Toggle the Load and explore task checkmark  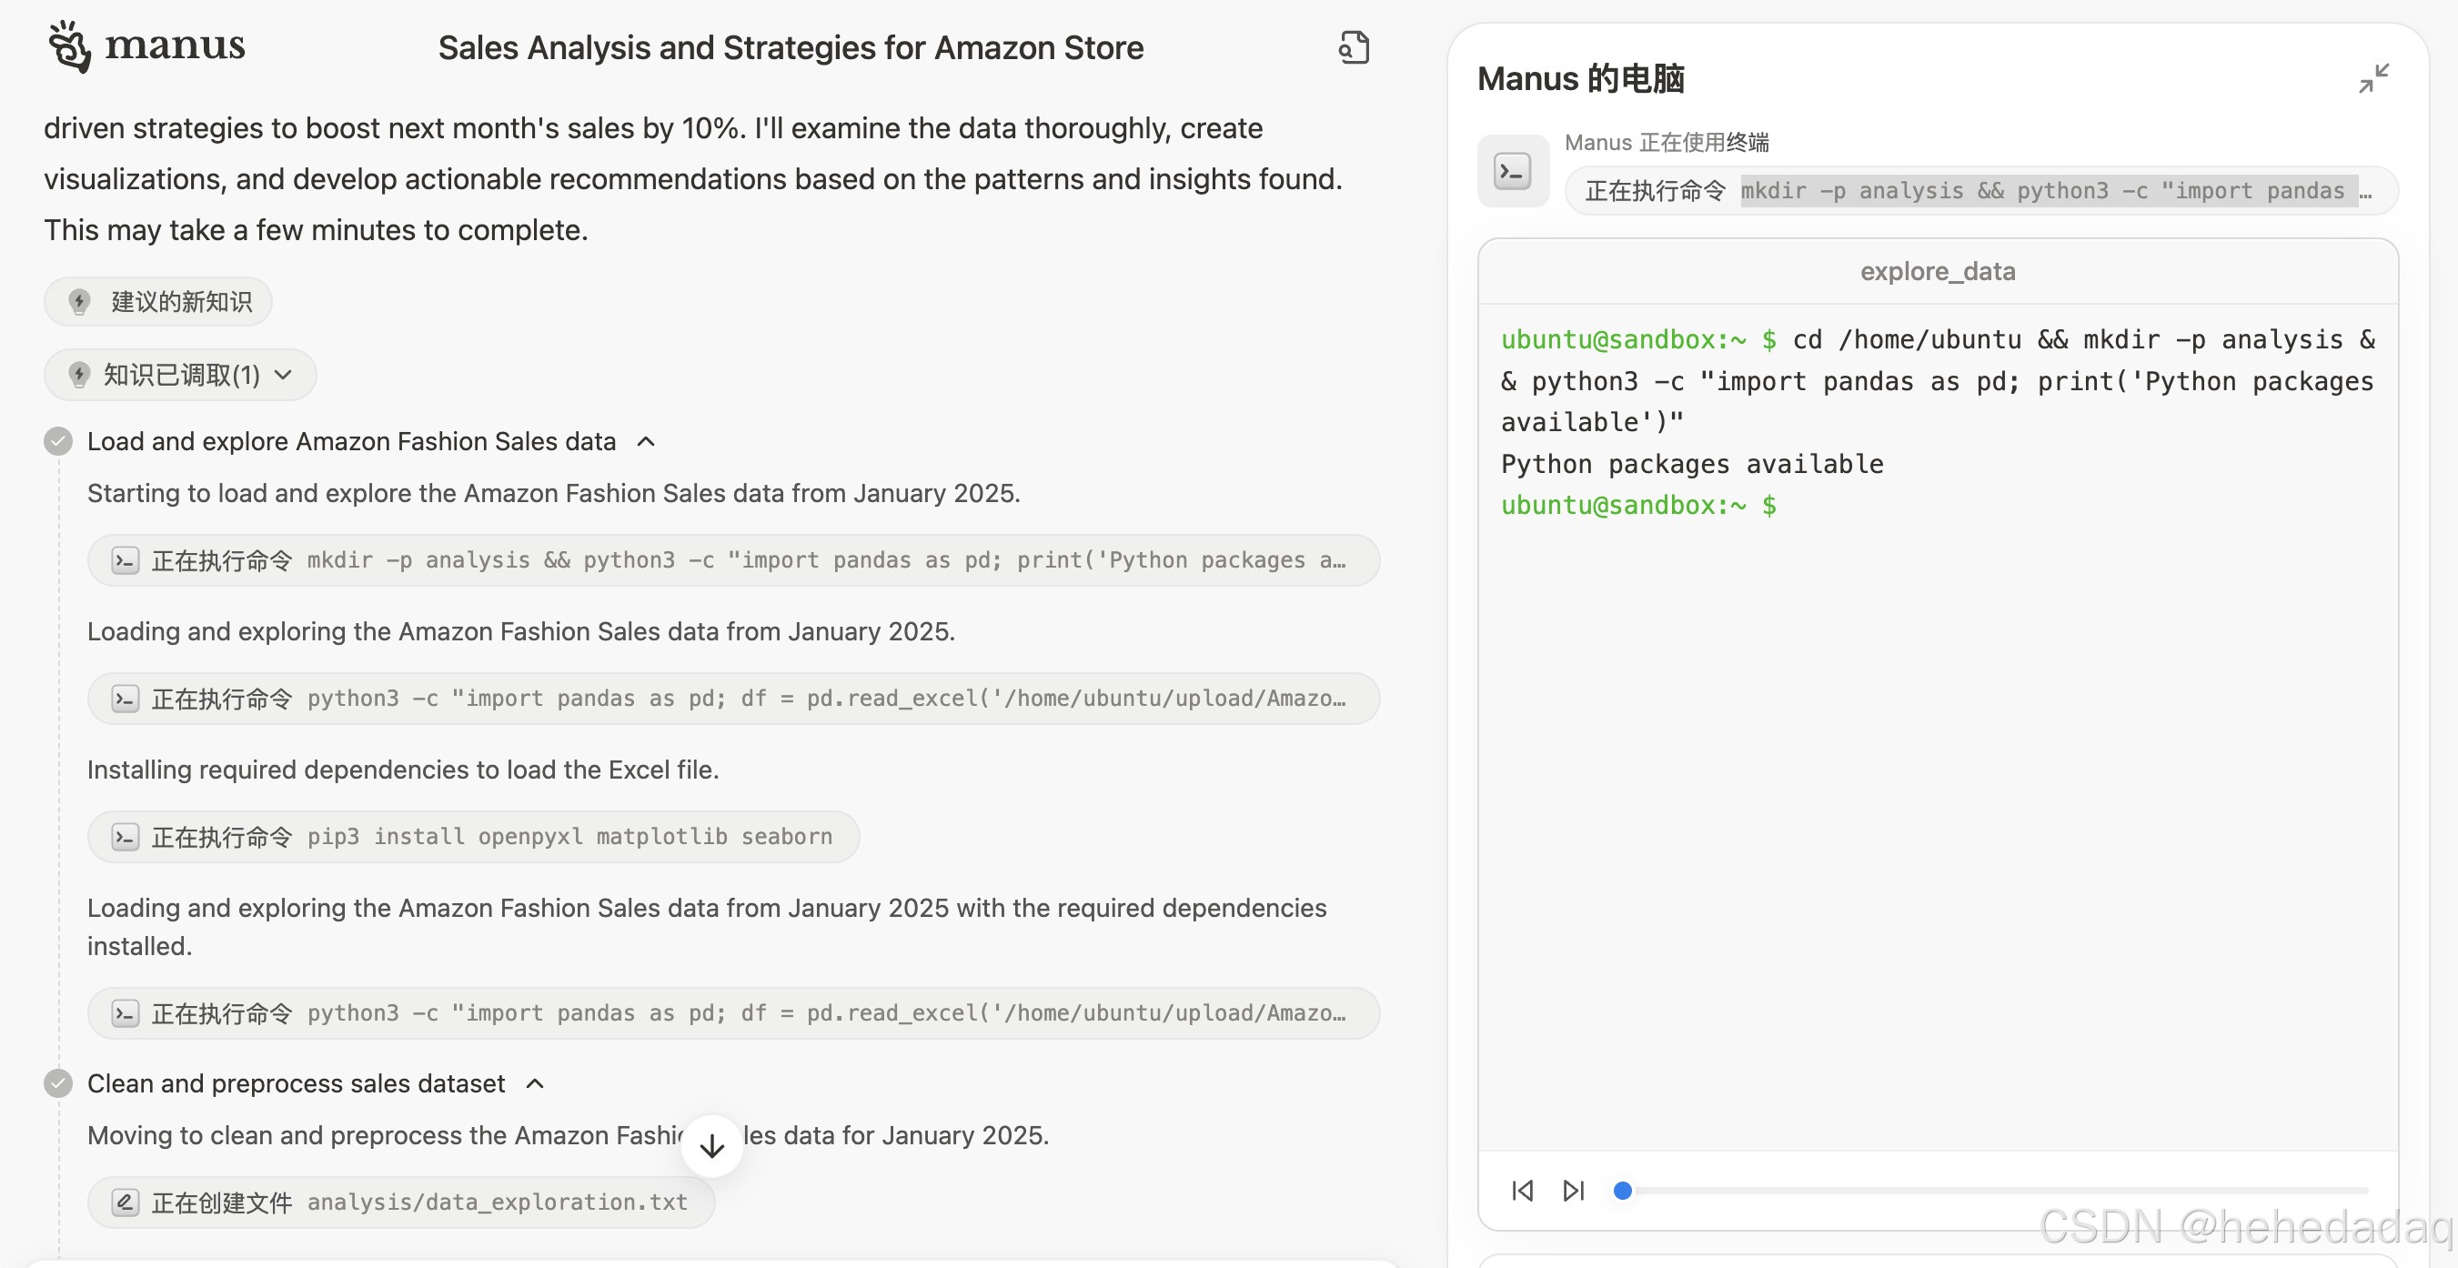click(x=58, y=442)
